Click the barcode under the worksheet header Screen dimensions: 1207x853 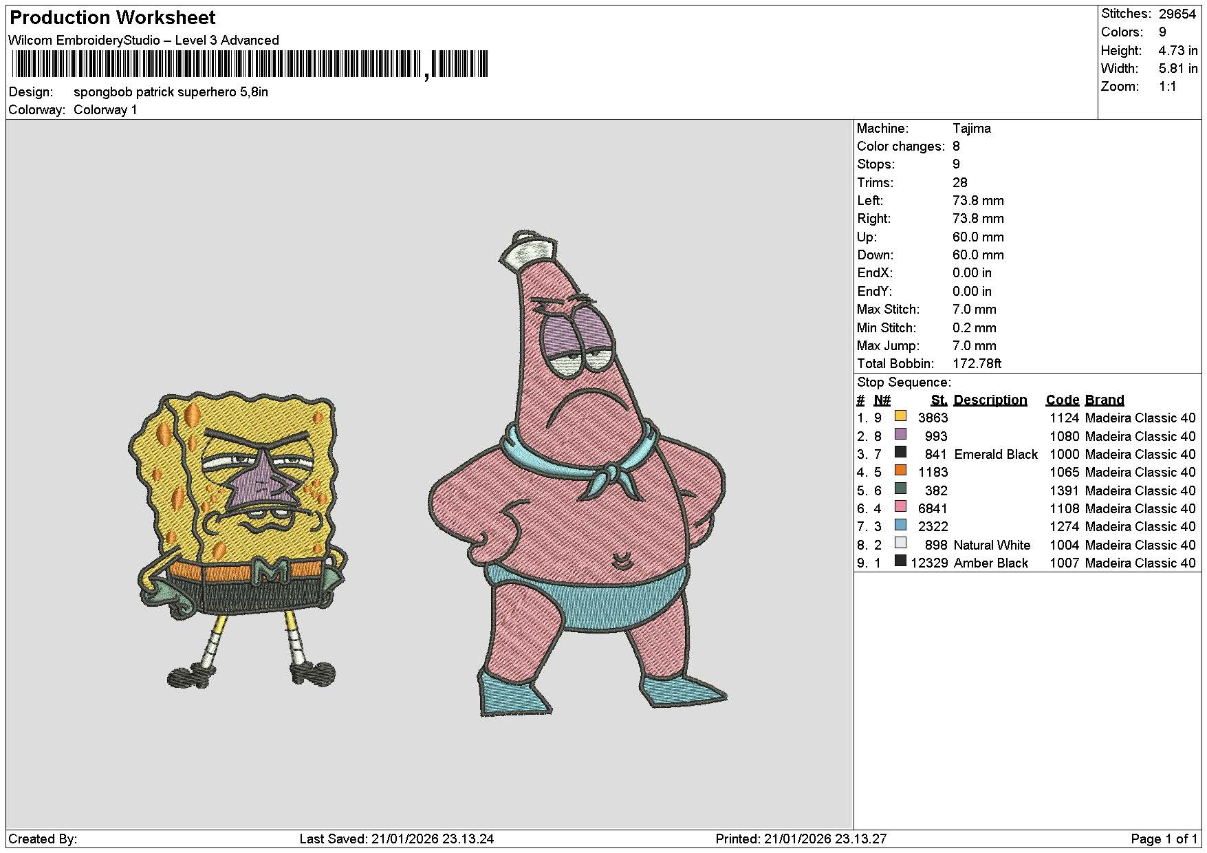(250, 65)
